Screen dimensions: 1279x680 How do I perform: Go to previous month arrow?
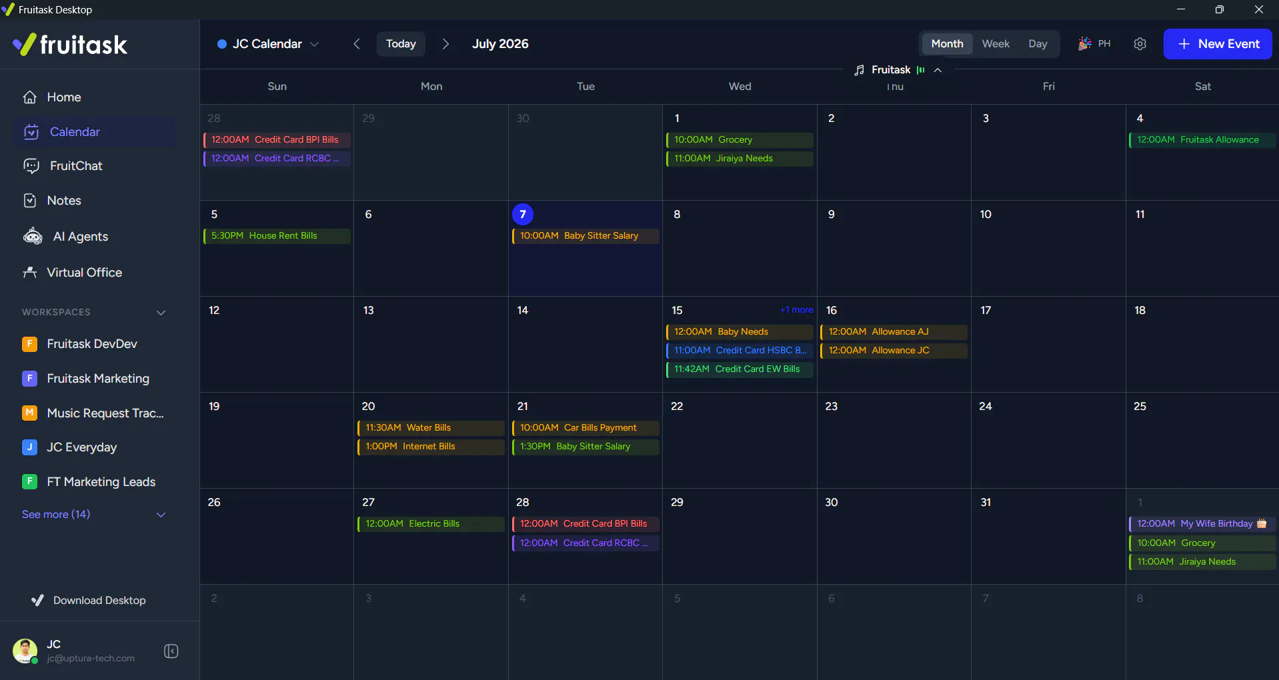click(x=357, y=44)
